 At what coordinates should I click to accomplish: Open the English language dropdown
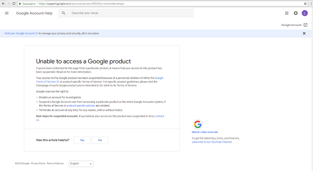[x=81, y=164]
